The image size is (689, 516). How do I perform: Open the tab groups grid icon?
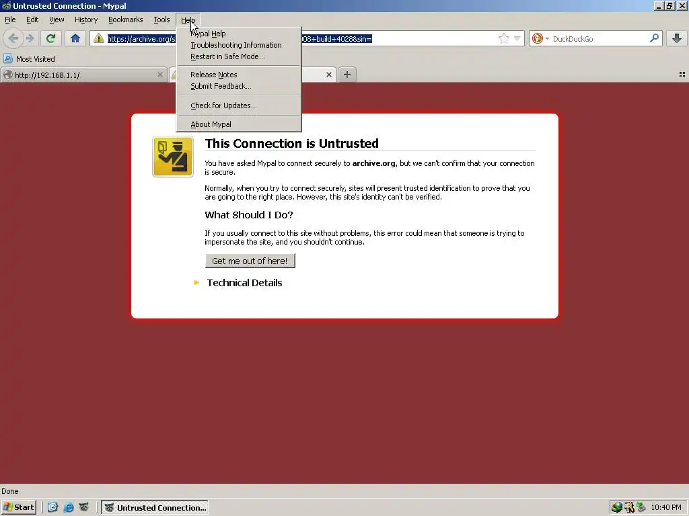(x=682, y=75)
